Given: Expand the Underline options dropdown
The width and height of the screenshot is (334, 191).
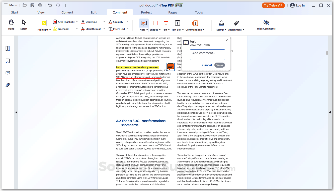Looking at the screenshot, I should [104, 22].
